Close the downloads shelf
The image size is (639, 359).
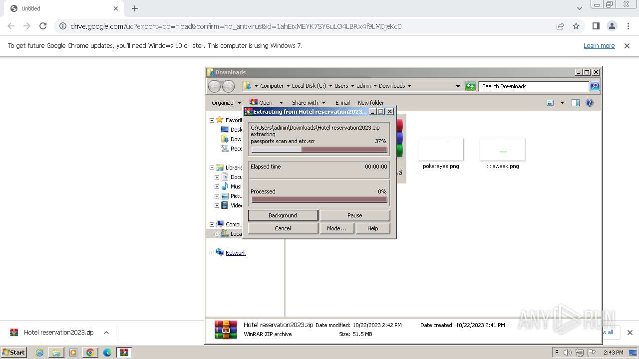630,333
